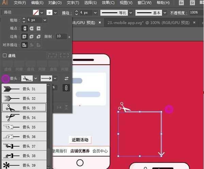Open Adobe Stock via St icon
Screen dimensions: 204x169
(x=192, y=3)
